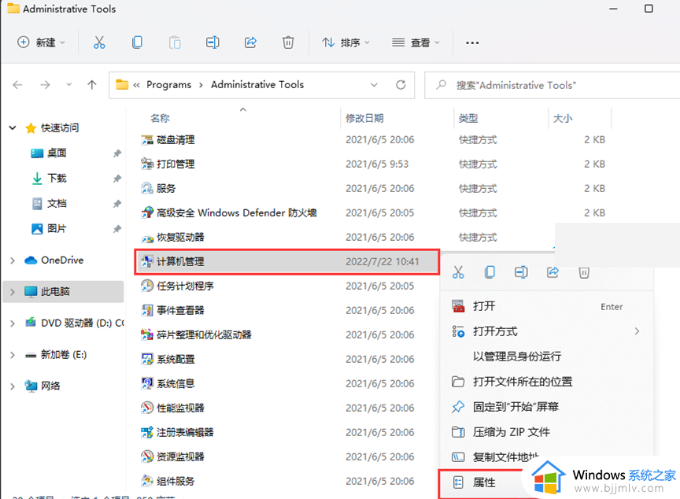Open the 打开方式 submenu
This screenshot has width=680, height=499.
(x=546, y=331)
